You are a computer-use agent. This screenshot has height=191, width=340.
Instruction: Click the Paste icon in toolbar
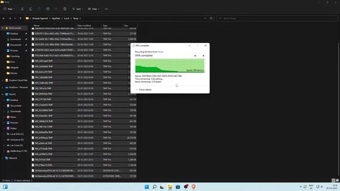(x=39, y=9)
